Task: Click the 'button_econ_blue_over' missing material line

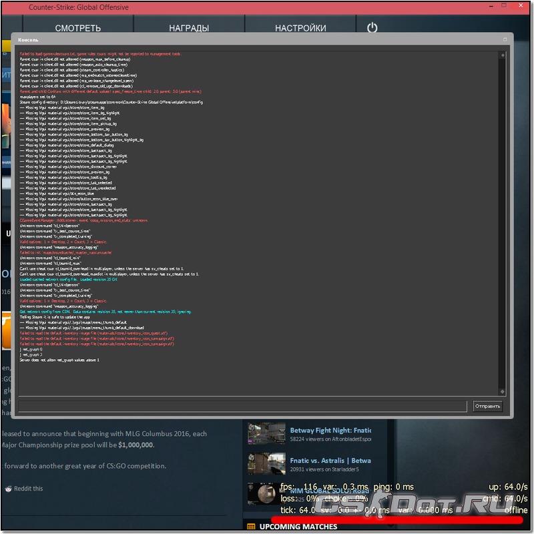Action: click(69, 199)
